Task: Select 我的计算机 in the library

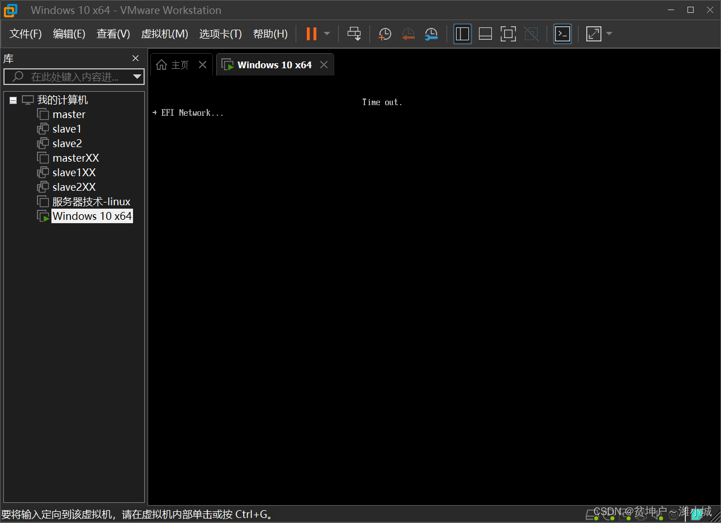Action: (63, 100)
